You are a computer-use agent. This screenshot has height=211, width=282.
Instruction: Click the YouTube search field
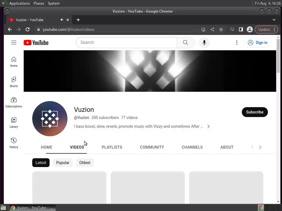(x=126, y=43)
